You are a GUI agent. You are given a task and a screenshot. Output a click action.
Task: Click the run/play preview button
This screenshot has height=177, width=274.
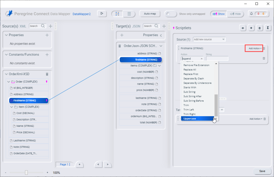102,14
